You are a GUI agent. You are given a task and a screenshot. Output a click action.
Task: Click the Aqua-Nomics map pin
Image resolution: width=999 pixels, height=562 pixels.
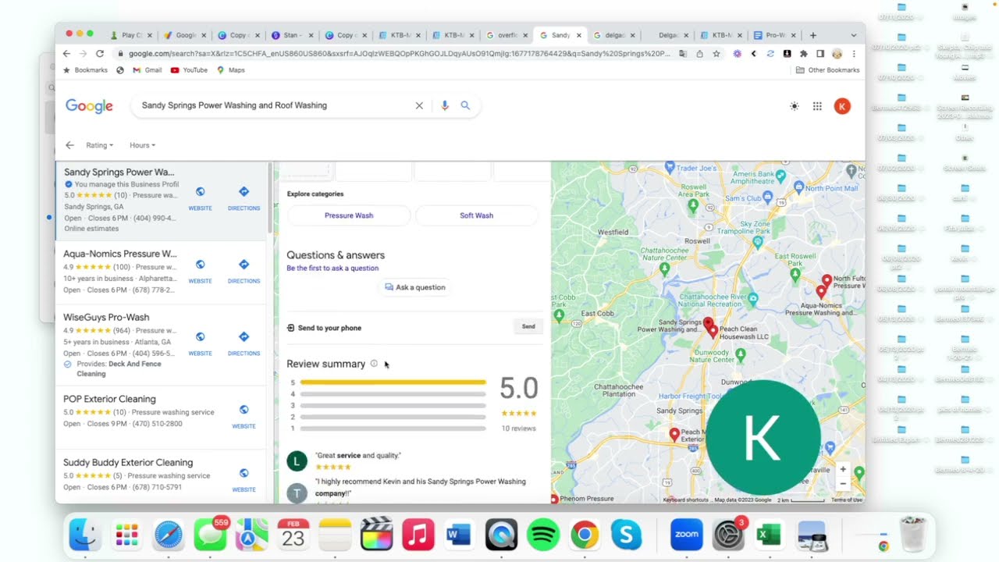pos(820,292)
